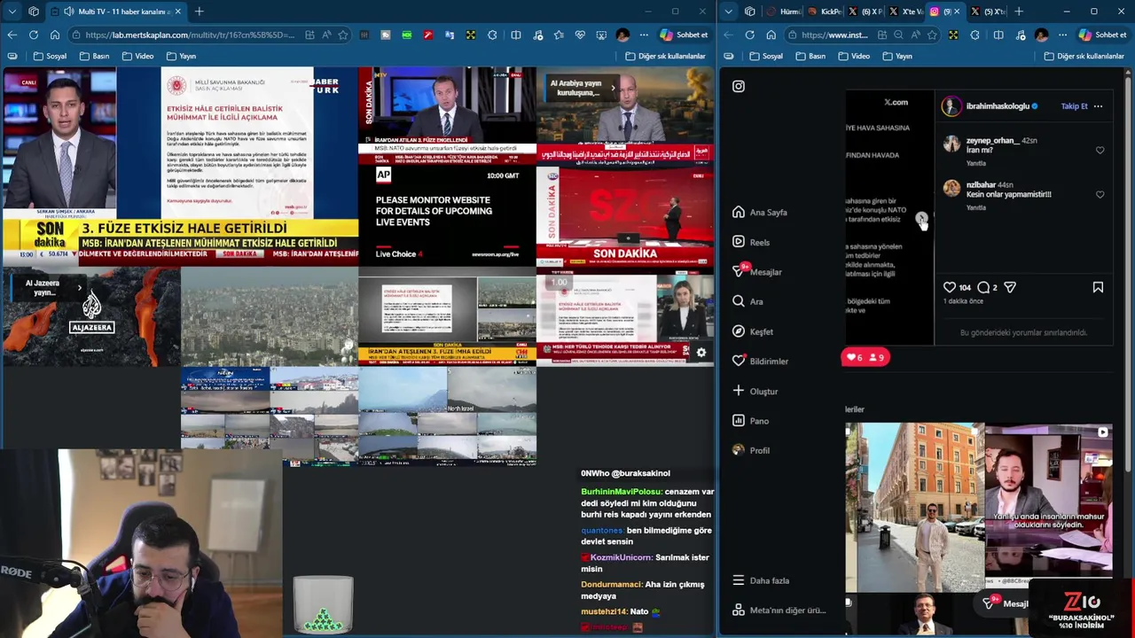Click the comment bubble icon on the post
Viewport: 1135px width, 638px height.
coord(983,287)
